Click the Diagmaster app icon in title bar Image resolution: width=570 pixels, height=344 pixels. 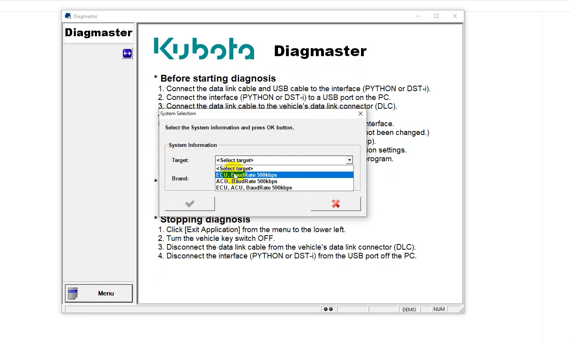pyautogui.click(x=68, y=16)
